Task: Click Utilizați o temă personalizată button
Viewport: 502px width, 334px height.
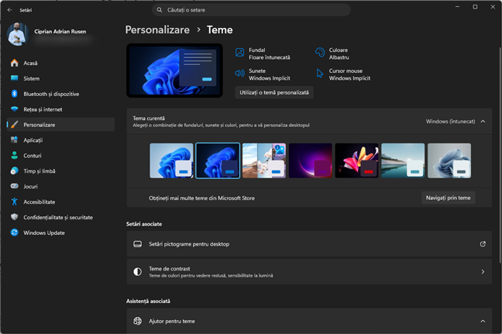Action: pos(274,92)
